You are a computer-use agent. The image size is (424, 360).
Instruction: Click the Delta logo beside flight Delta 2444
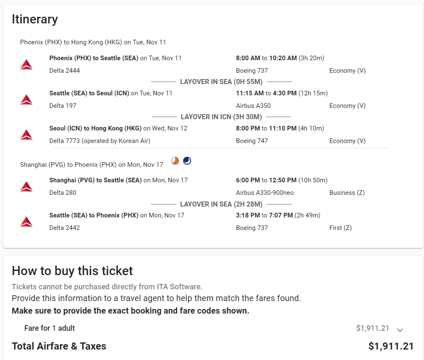pos(26,64)
